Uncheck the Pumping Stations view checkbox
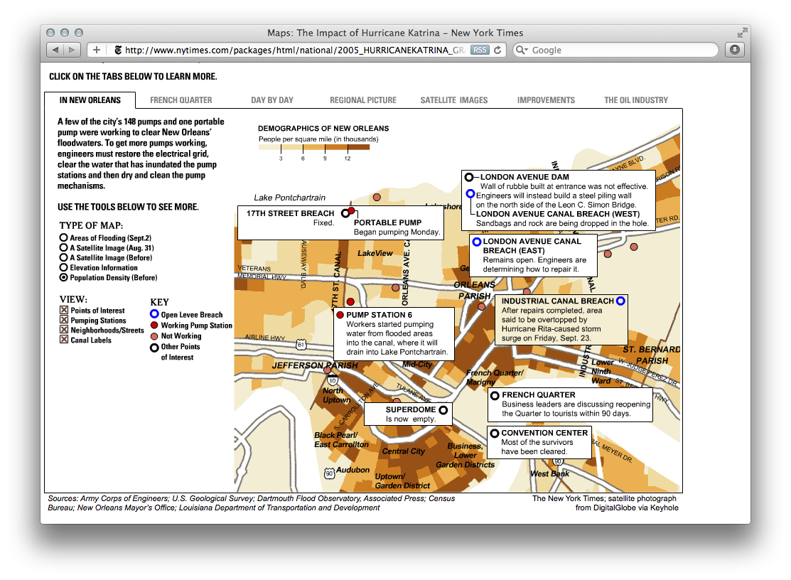Image resolution: width=791 pixels, height=580 pixels. (64, 321)
